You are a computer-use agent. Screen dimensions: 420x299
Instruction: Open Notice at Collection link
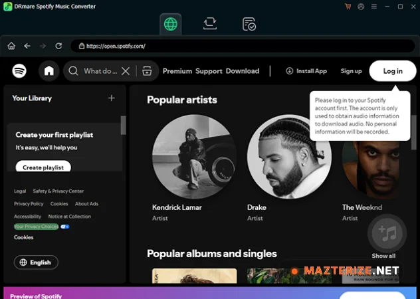tap(69, 216)
